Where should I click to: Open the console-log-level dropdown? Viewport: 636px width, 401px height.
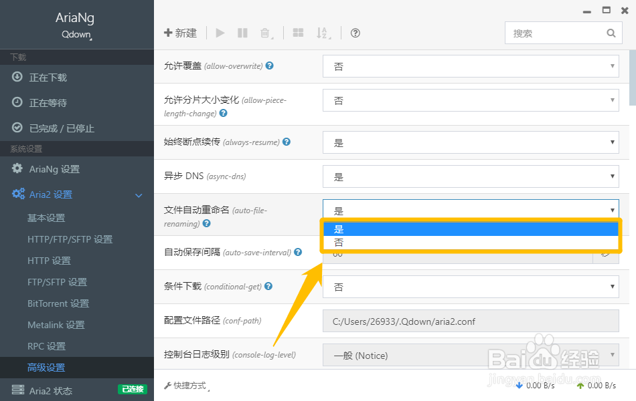point(471,355)
